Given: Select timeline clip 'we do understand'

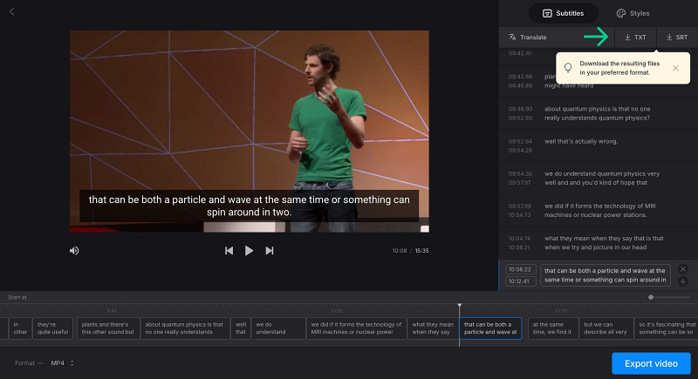Looking at the screenshot, I should pos(278,328).
